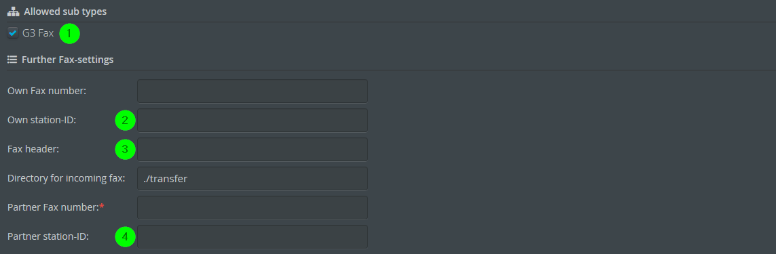The height and width of the screenshot is (254, 776).
Task: Click into the Fax header field
Action: (x=253, y=149)
